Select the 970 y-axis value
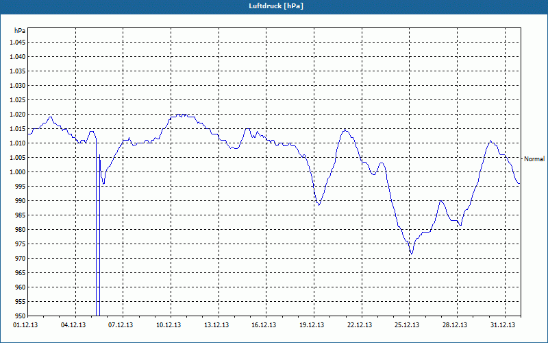 click(x=21, y=259)
